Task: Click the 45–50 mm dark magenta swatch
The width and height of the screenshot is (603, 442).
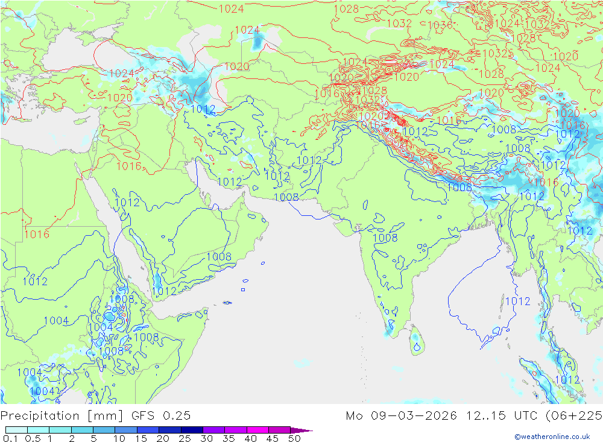Action: (x=279, y=430)
